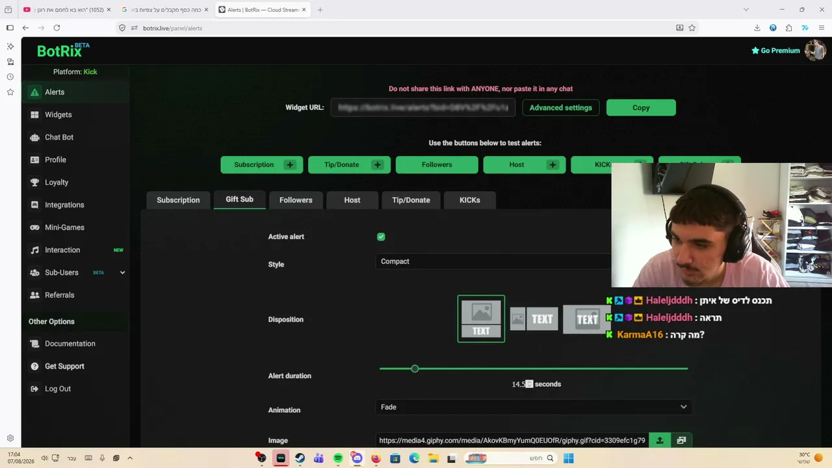Switch to the Tip/Donate alert tab
The height and width of the screenshot is (468, 832).
tap(411, 200)
